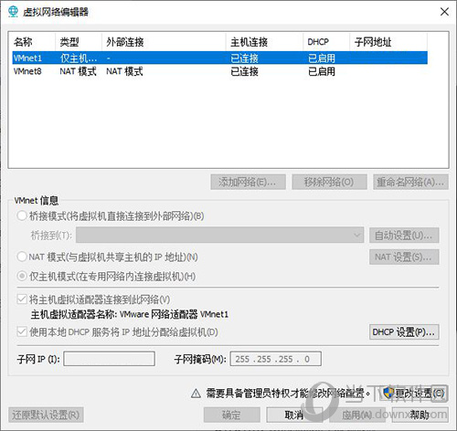Viewport: 457px width, 431px height.
Task: Click 移除网络(O) button
Action: pyautogui.click(x=329, y=182)
